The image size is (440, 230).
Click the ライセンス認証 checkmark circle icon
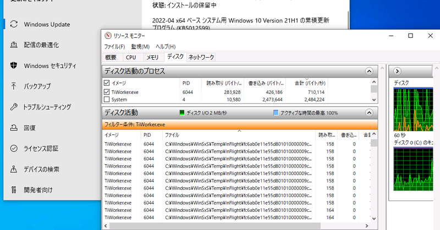pos(14,148)
